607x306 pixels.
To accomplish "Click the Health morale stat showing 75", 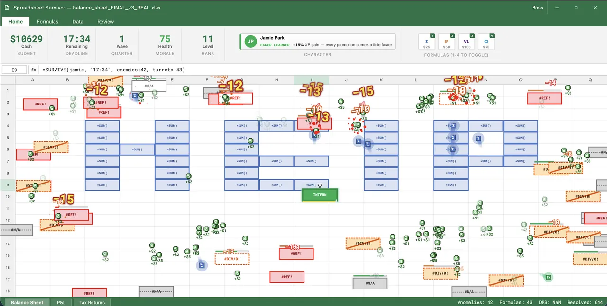I will [x=165, y=43].
